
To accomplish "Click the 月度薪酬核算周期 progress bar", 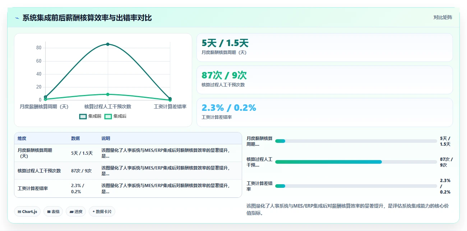I will tap(356, 141).
